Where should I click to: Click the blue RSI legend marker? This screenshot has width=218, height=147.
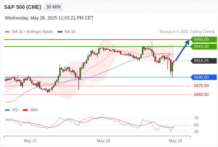coord(7,110)
